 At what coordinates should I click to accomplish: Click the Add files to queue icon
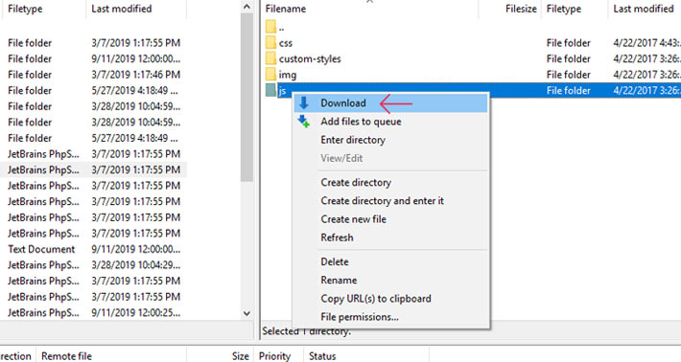point(304,122)
